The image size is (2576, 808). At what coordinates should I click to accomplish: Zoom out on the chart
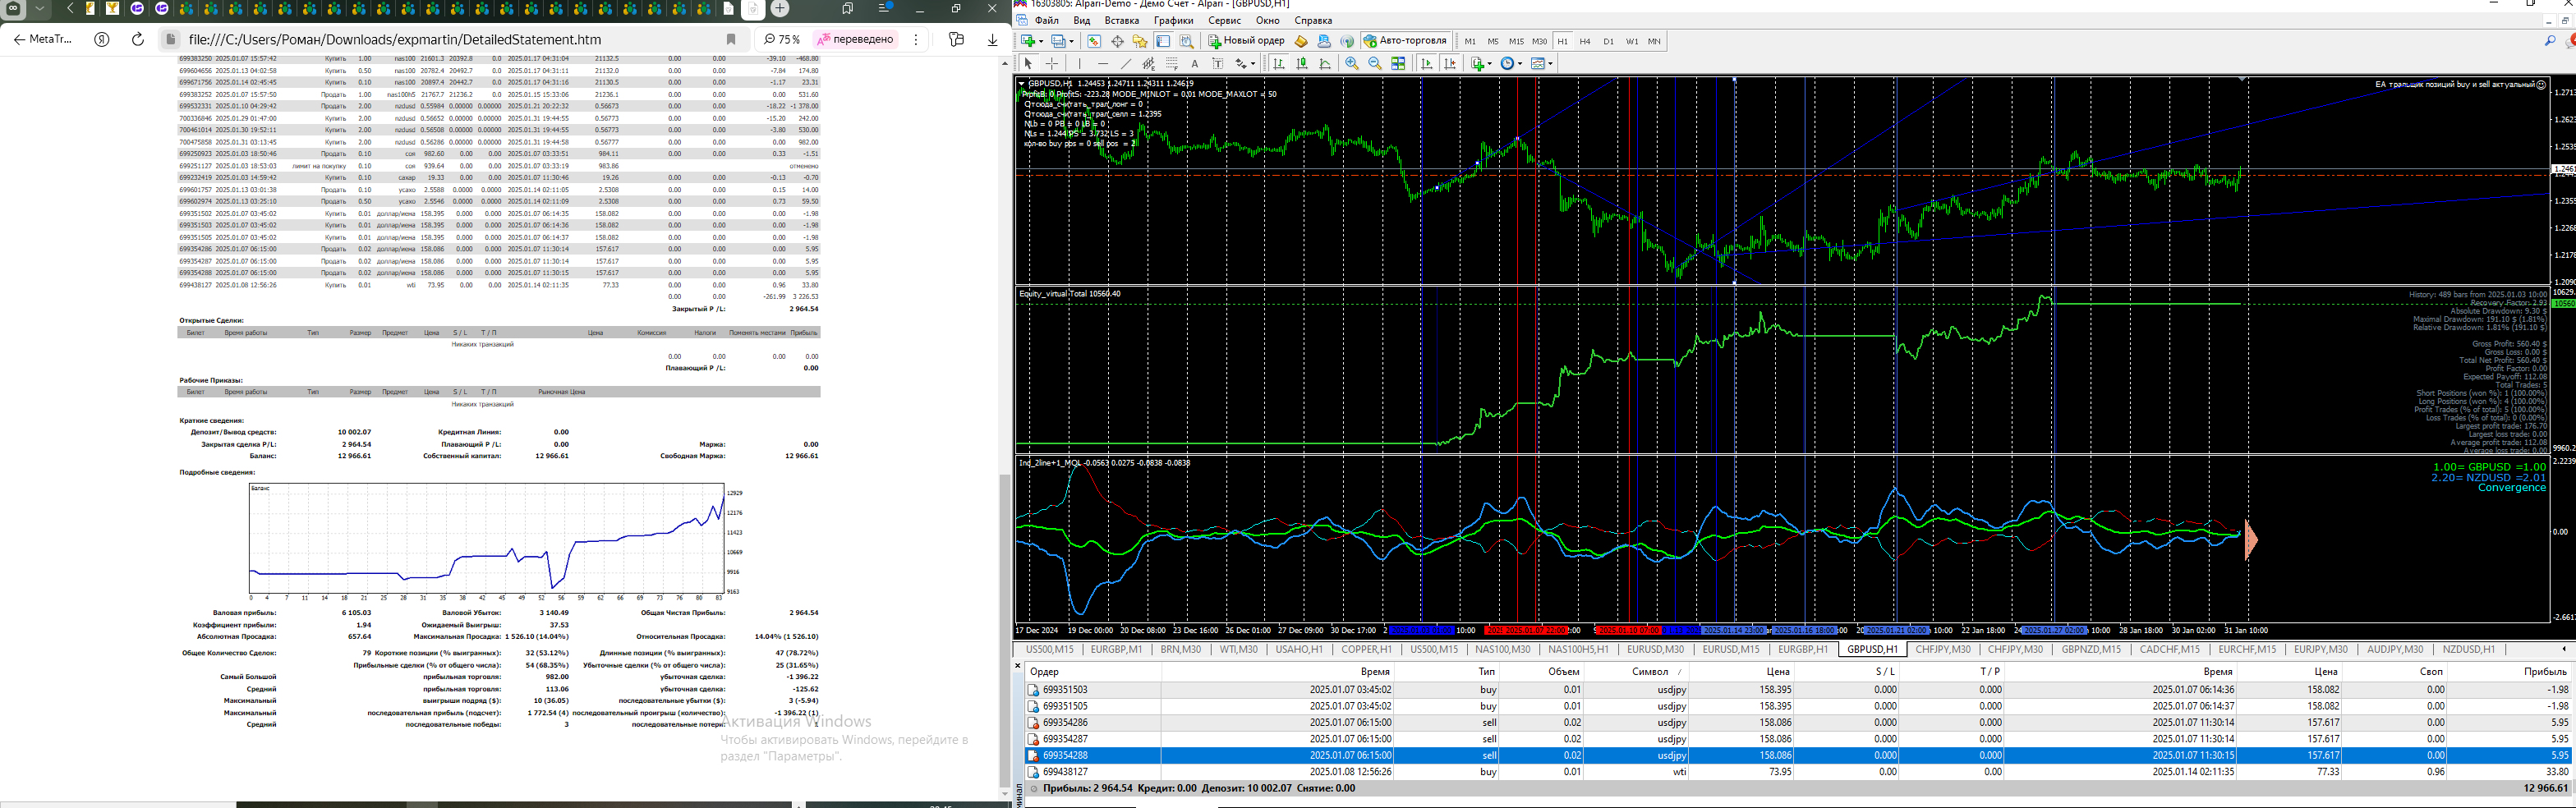(x=1375, y=64)
